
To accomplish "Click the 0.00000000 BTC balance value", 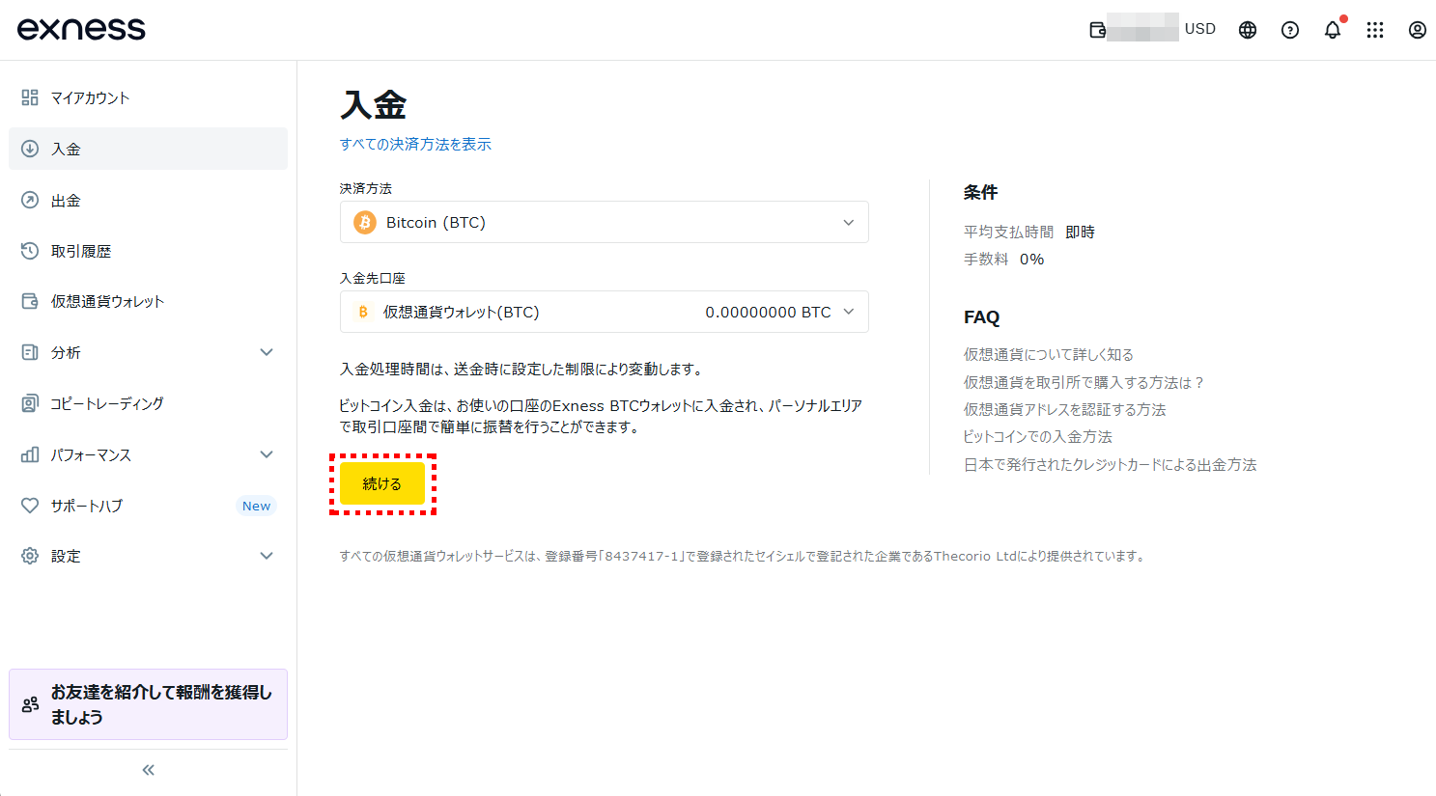I will tap(768, 312).
